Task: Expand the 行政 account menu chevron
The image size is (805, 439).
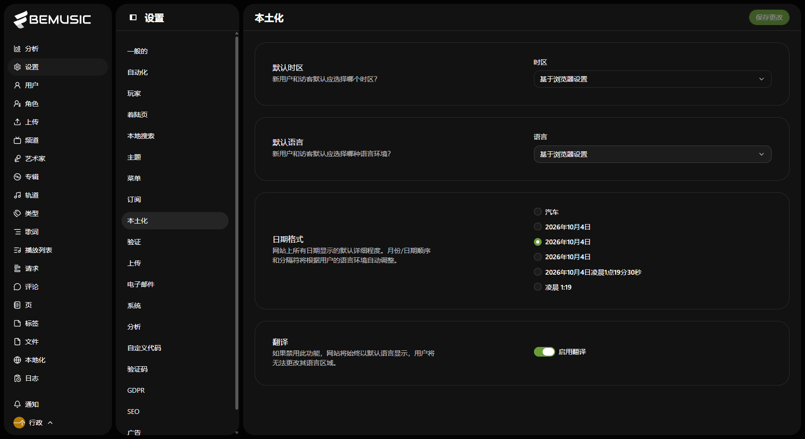Action: pos(50,423)
